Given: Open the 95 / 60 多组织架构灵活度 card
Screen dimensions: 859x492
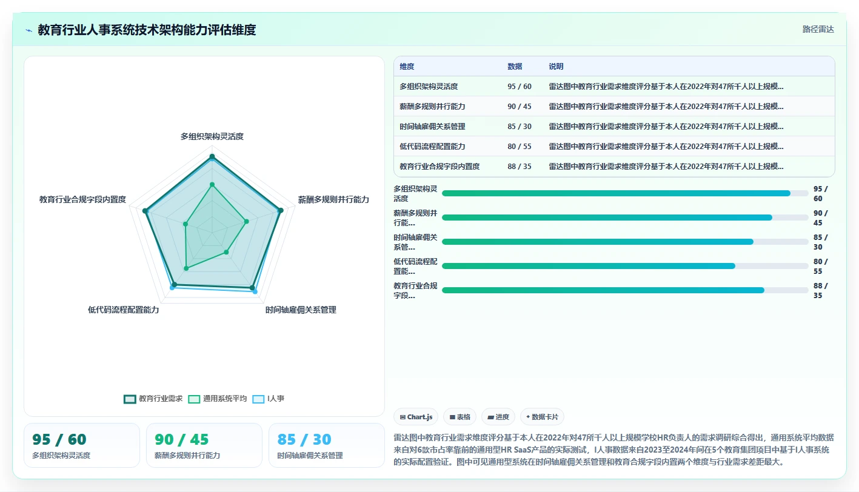Looking at the screenshot, I should tap(82, 445).
